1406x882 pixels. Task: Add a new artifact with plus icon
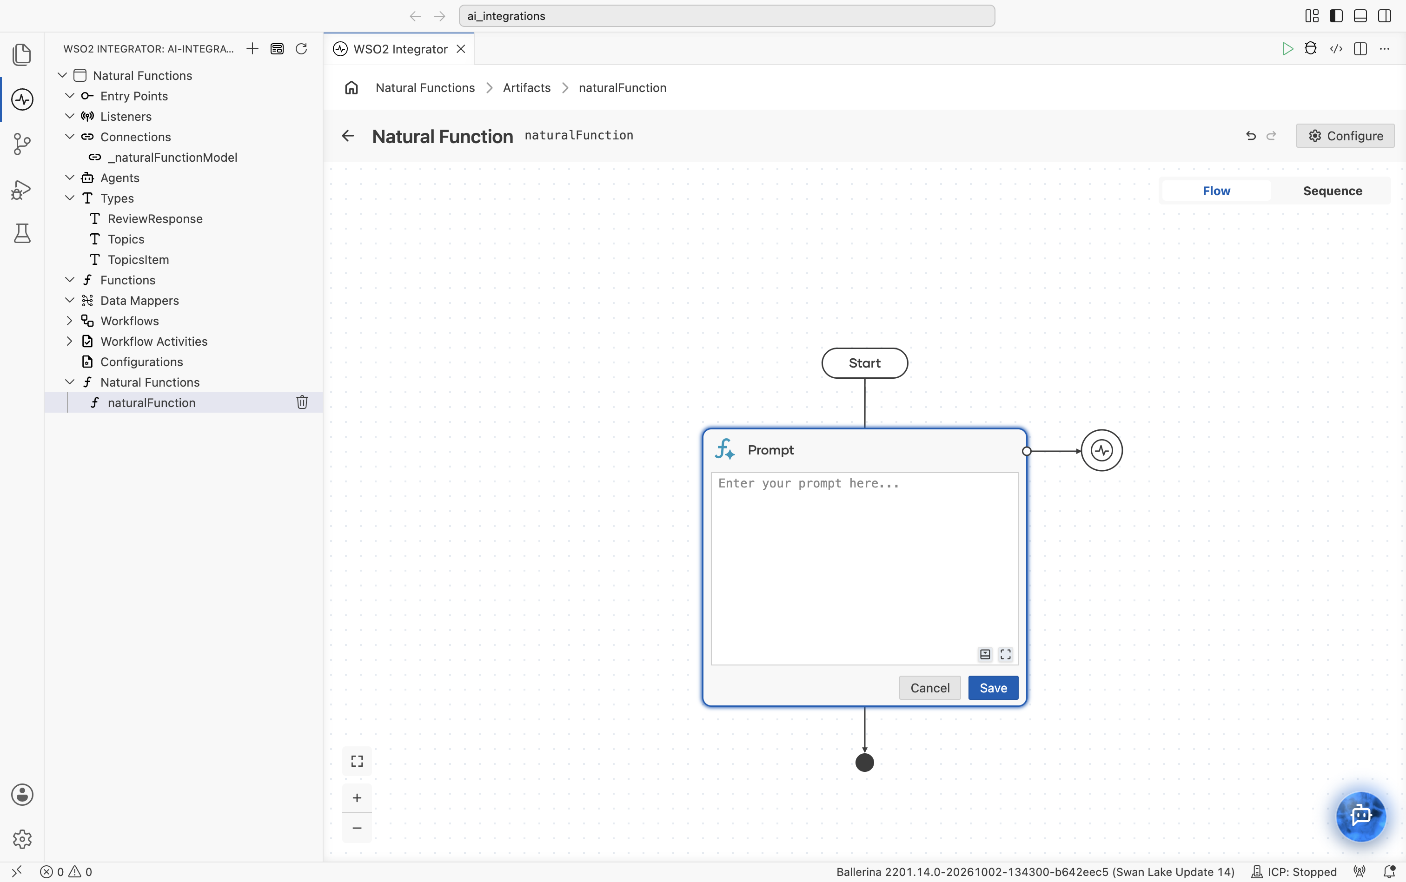pos(252,48)
